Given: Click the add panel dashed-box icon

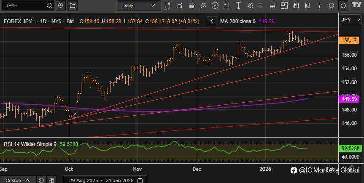Looking at the screenshot, I should click(x=284, y=5).
